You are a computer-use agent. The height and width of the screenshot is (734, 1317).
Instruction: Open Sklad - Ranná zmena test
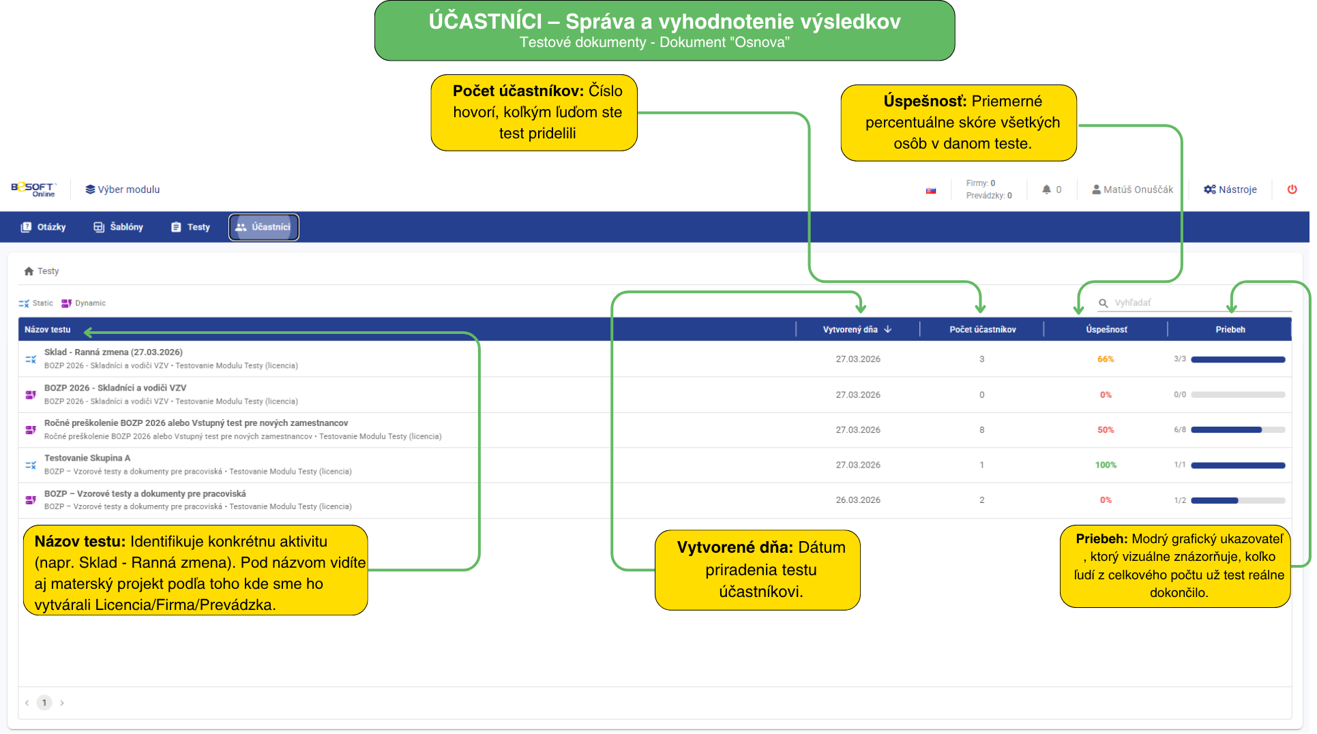(113, 352)
